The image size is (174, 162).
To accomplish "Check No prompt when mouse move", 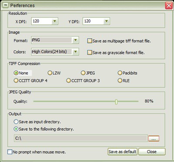I will pos(10,152).
